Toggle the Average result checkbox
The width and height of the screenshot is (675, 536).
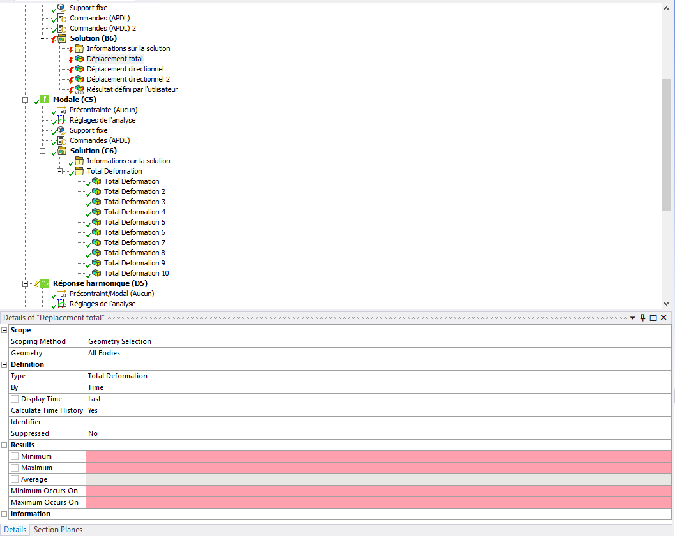coord(15,479)
